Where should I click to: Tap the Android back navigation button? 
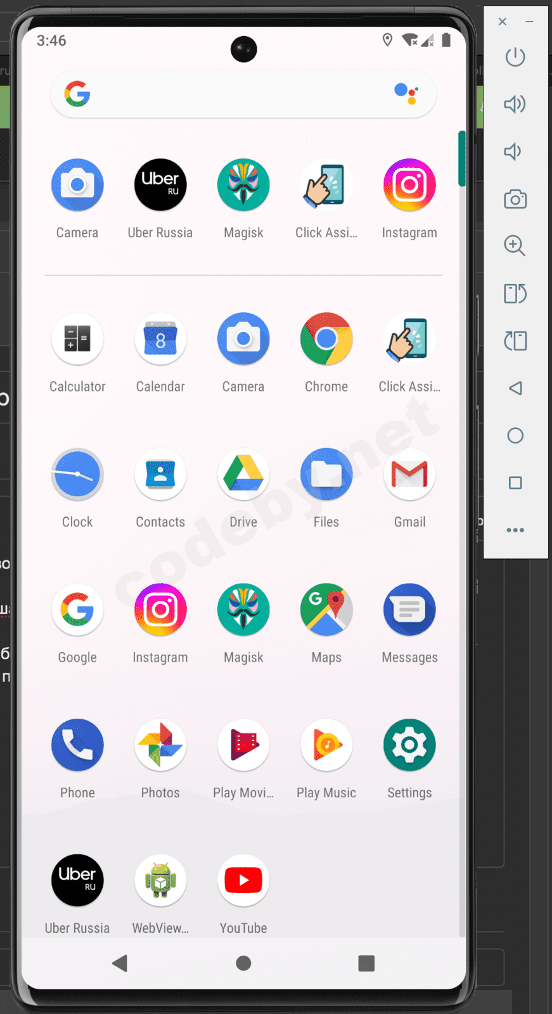120,963
